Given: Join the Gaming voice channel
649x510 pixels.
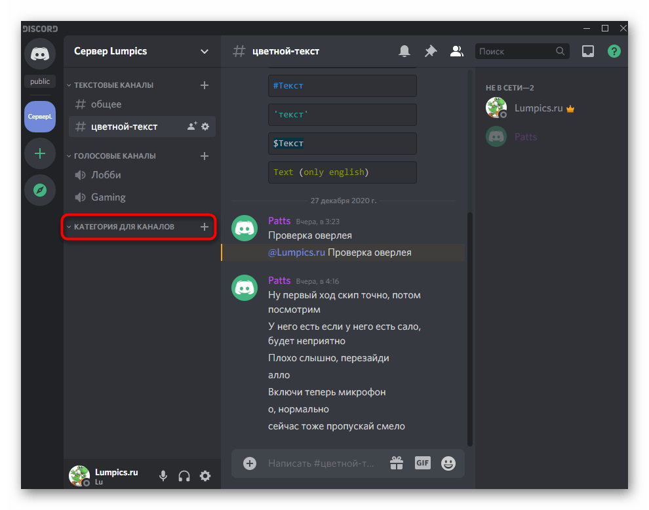Looking at the screenshot, I should click(x=142, y=197).
